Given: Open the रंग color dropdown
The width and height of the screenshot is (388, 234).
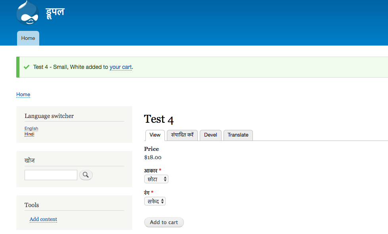Looking at the screenshot, I should tap(155, 201).
